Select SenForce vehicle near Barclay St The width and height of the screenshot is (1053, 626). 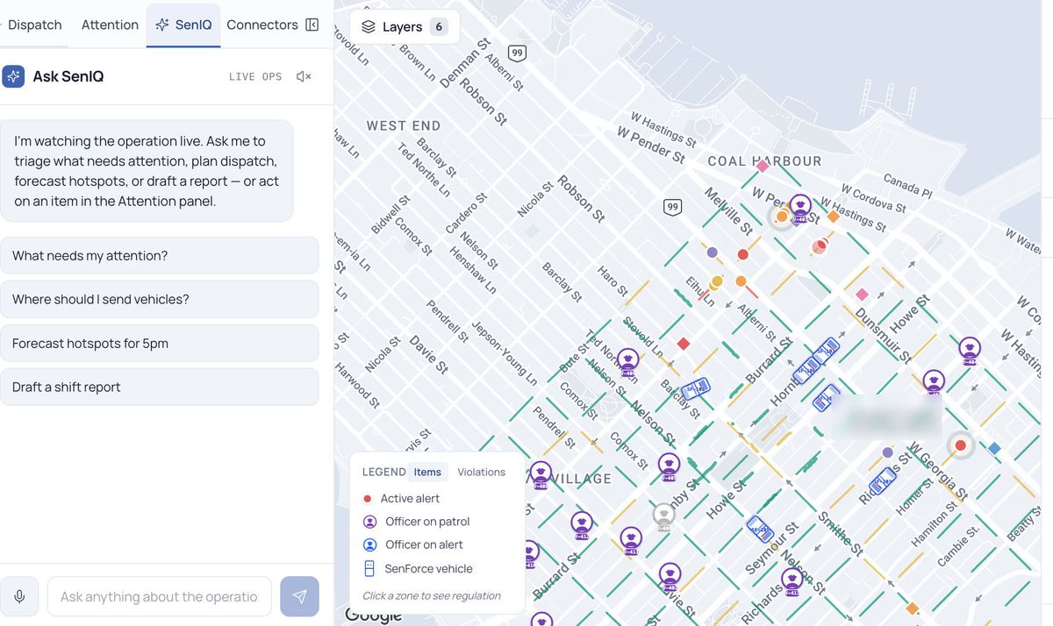pyautogui.click(x=696, y=388)
